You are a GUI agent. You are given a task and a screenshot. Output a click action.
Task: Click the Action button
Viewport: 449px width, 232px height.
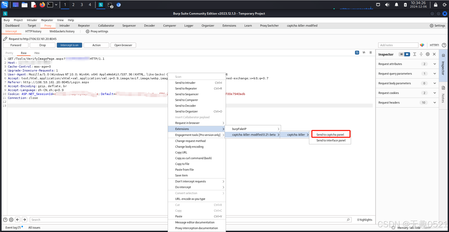pos(96,45)
